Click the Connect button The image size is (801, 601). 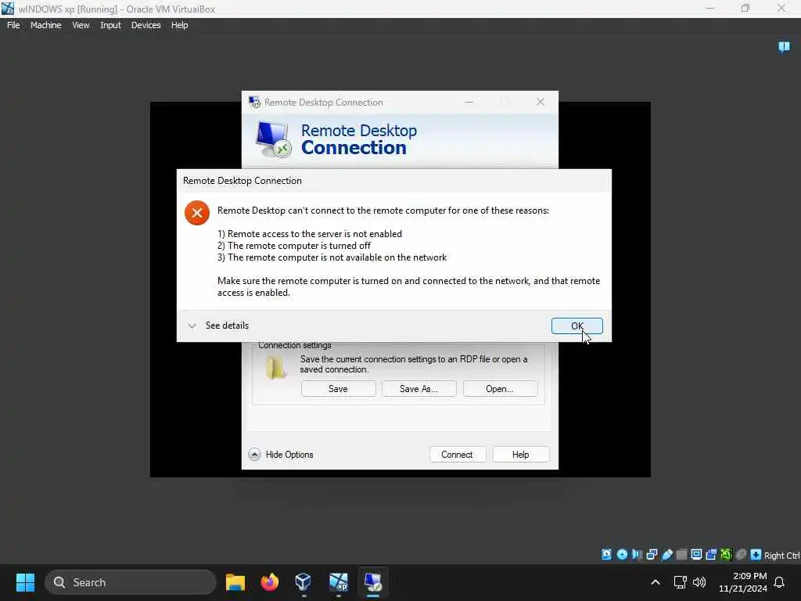pos(457,455)
